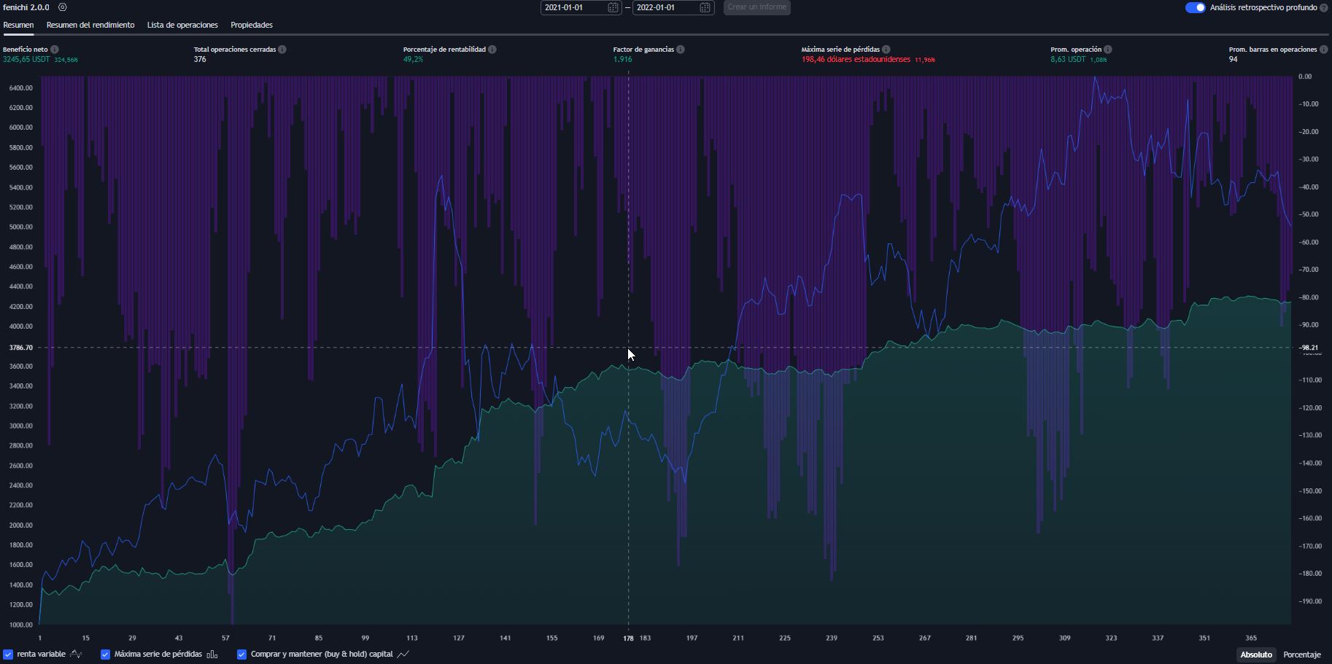Click Beneficio neto label
Screen dimensions: 1332x664
tap(26, 50)
